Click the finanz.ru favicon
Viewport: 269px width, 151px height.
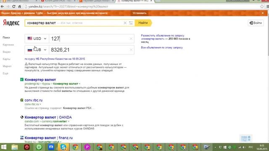click(22, 138)
